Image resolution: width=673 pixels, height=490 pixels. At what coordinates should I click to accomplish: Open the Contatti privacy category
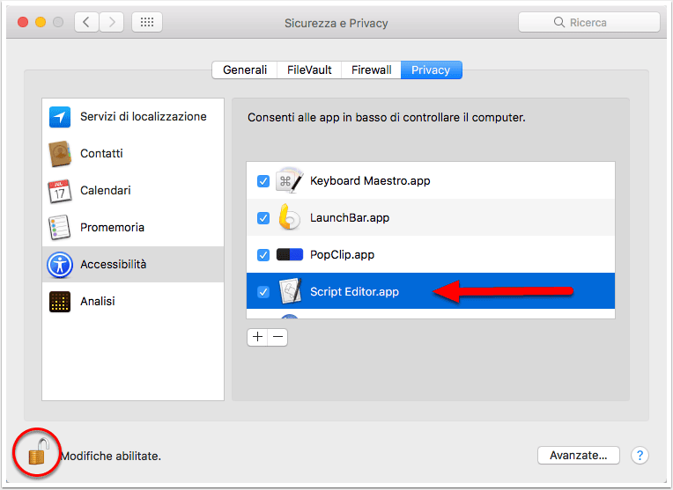click(x=133, y=153)
